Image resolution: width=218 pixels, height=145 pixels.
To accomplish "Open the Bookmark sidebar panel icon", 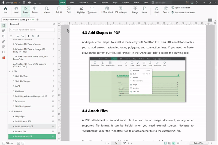I will [x=4, y=26].
